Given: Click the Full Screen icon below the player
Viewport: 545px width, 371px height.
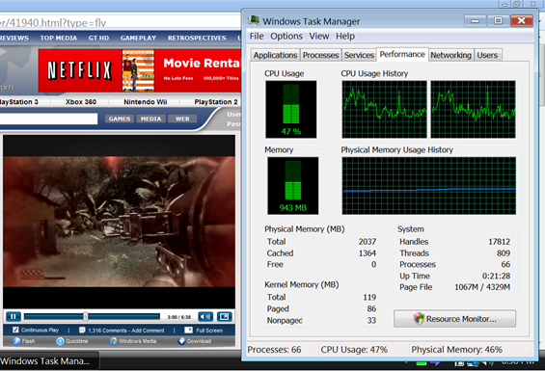Looking at the screenshot, I should [x=188, y=330].
